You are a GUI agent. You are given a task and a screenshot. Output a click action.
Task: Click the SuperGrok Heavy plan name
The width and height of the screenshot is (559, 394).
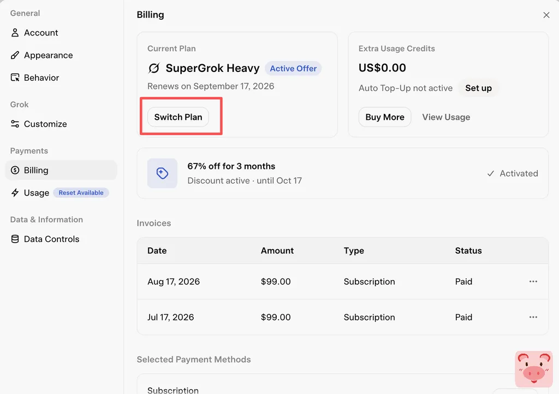(212, 68)
